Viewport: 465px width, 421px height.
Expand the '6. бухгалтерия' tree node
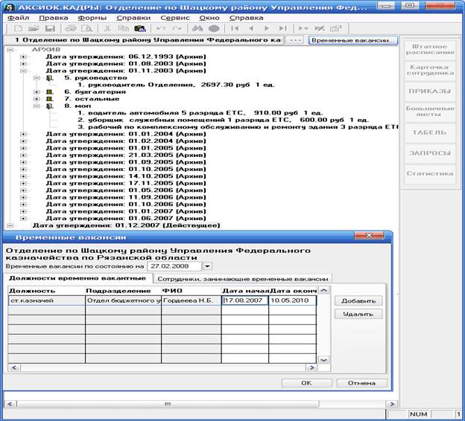pyautogui.click(x=37, y=92)
